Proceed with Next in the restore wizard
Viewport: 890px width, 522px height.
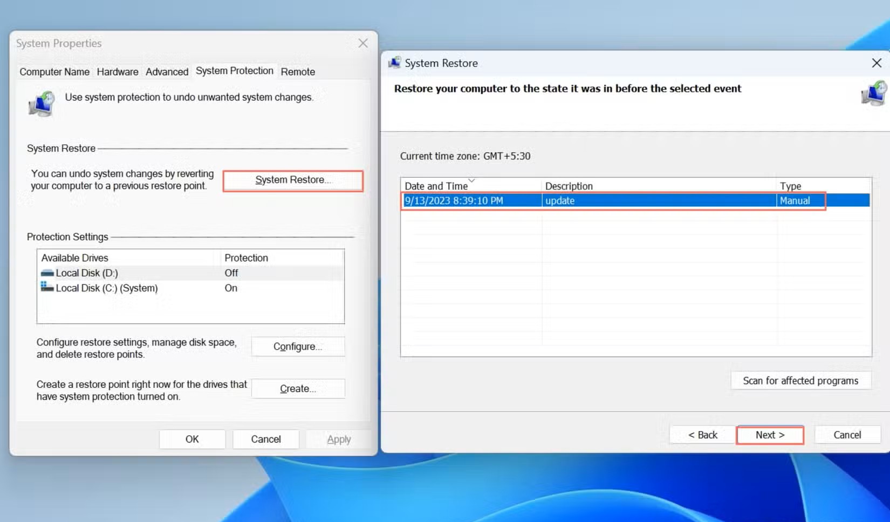pos(770,434)
